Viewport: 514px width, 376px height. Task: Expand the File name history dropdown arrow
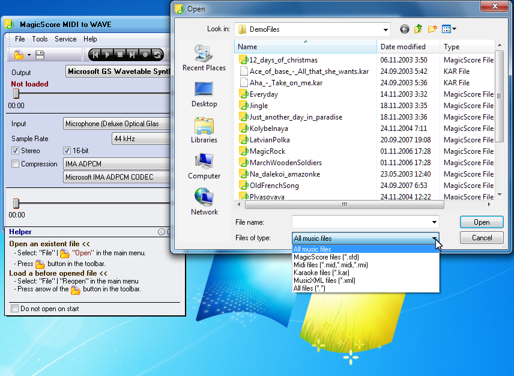(x=434, y=222)
